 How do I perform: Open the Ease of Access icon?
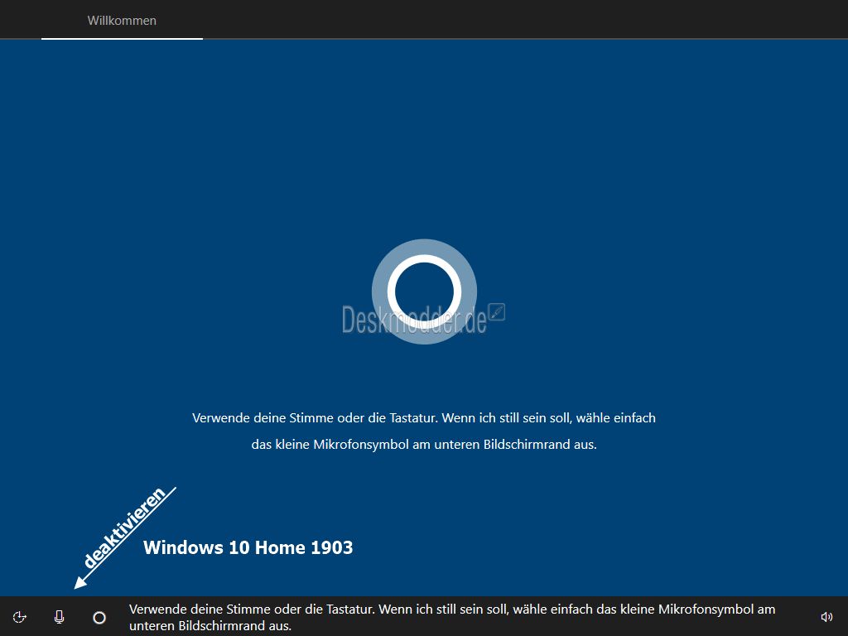[20, 617]
